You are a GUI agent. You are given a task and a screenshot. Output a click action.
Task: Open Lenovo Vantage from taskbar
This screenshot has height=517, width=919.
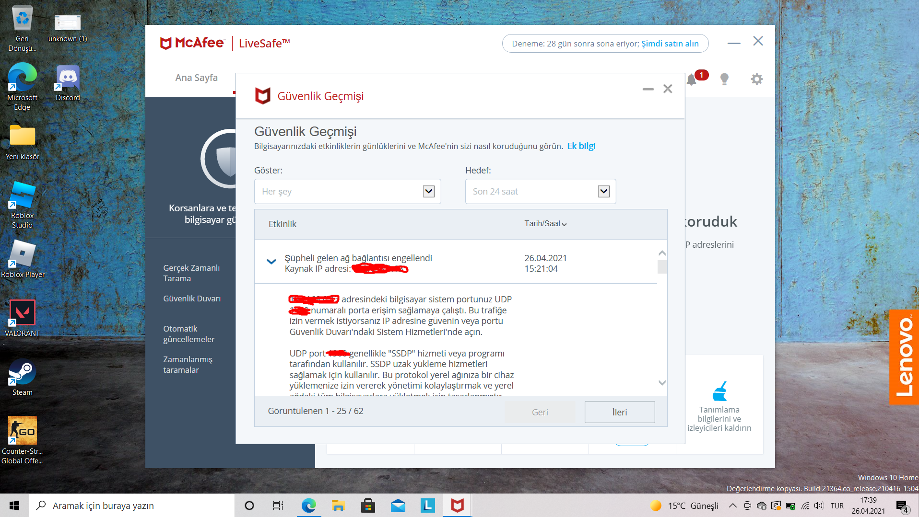(427, 506)
